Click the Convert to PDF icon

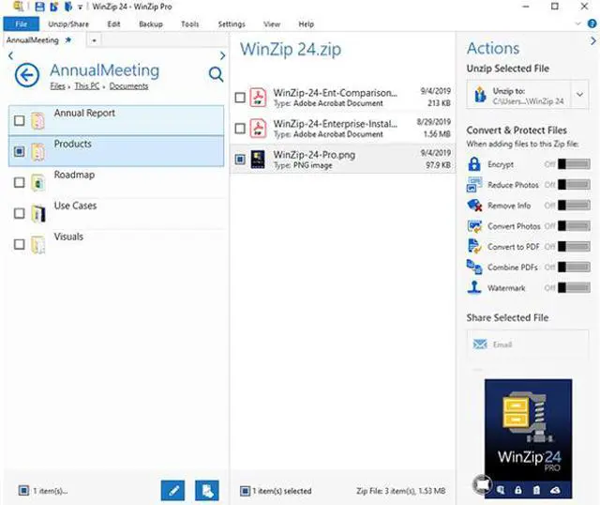474,246
